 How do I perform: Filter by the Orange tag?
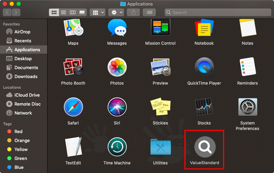click(x=24, y=140)
